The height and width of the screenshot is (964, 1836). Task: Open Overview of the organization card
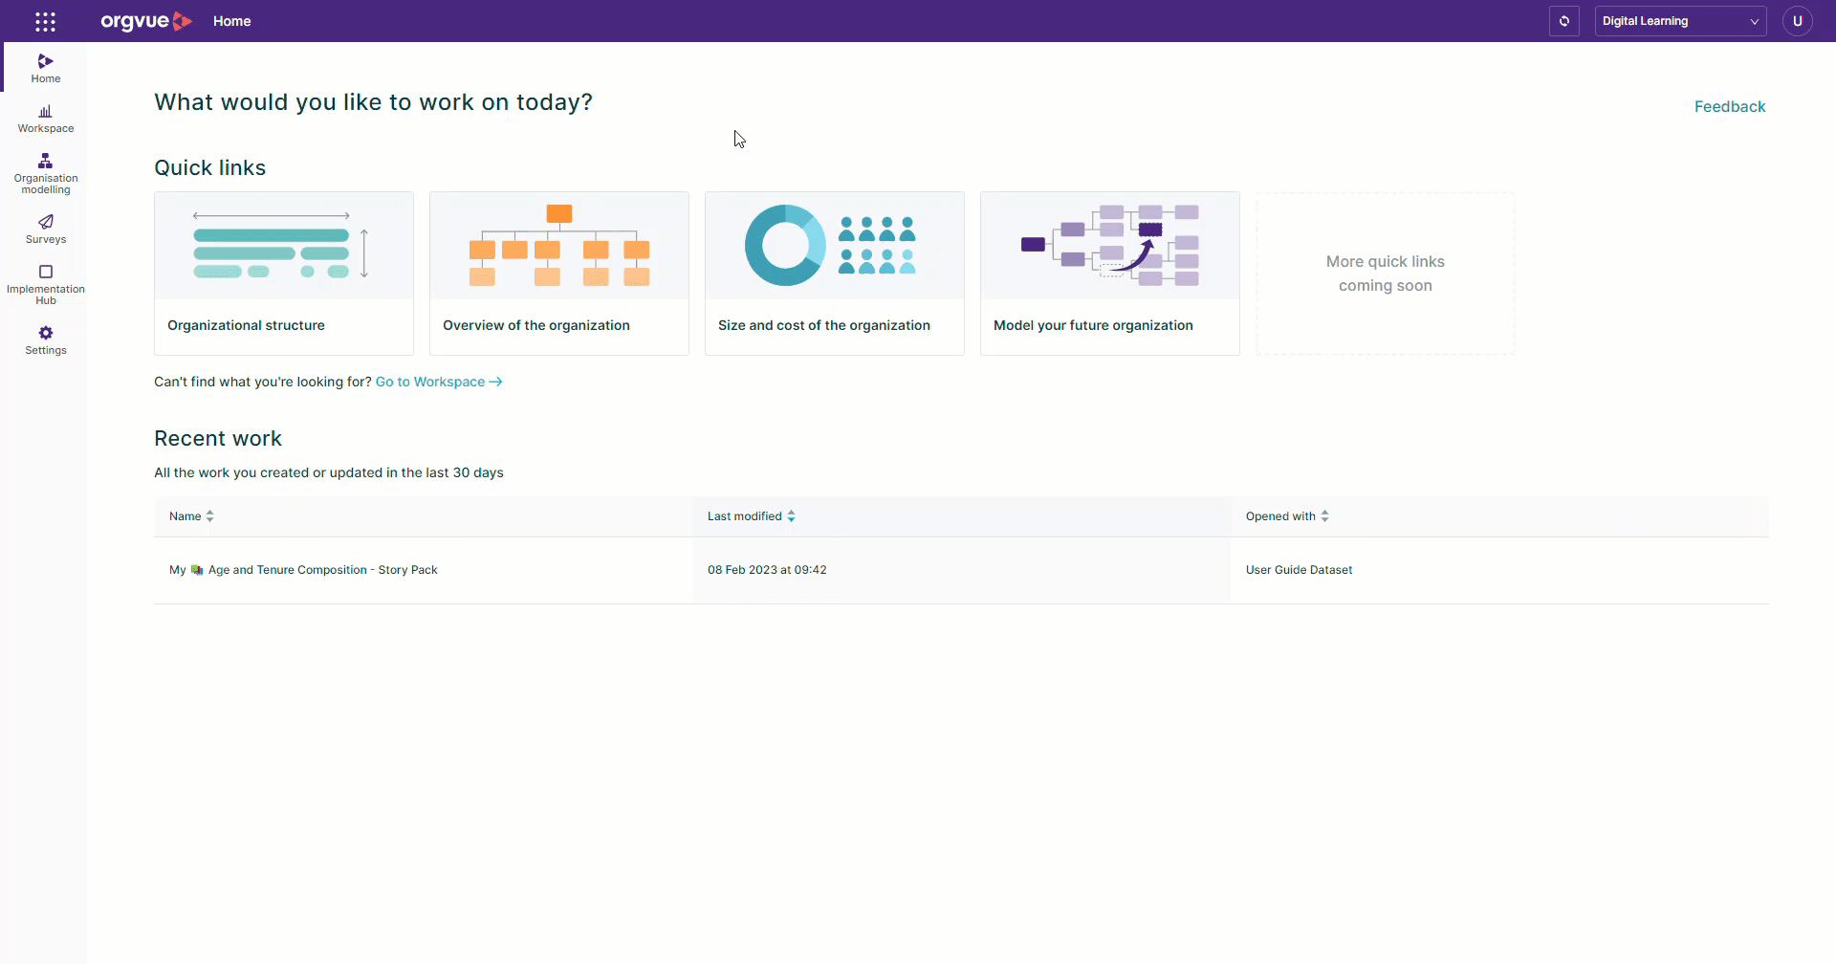(x=559, y=274)
